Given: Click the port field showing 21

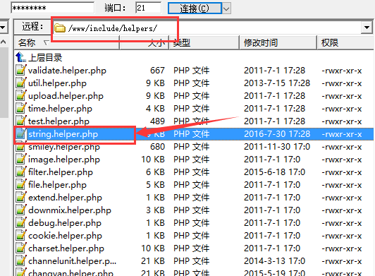Looking at the screenshot, I should [x=148, y=8].
